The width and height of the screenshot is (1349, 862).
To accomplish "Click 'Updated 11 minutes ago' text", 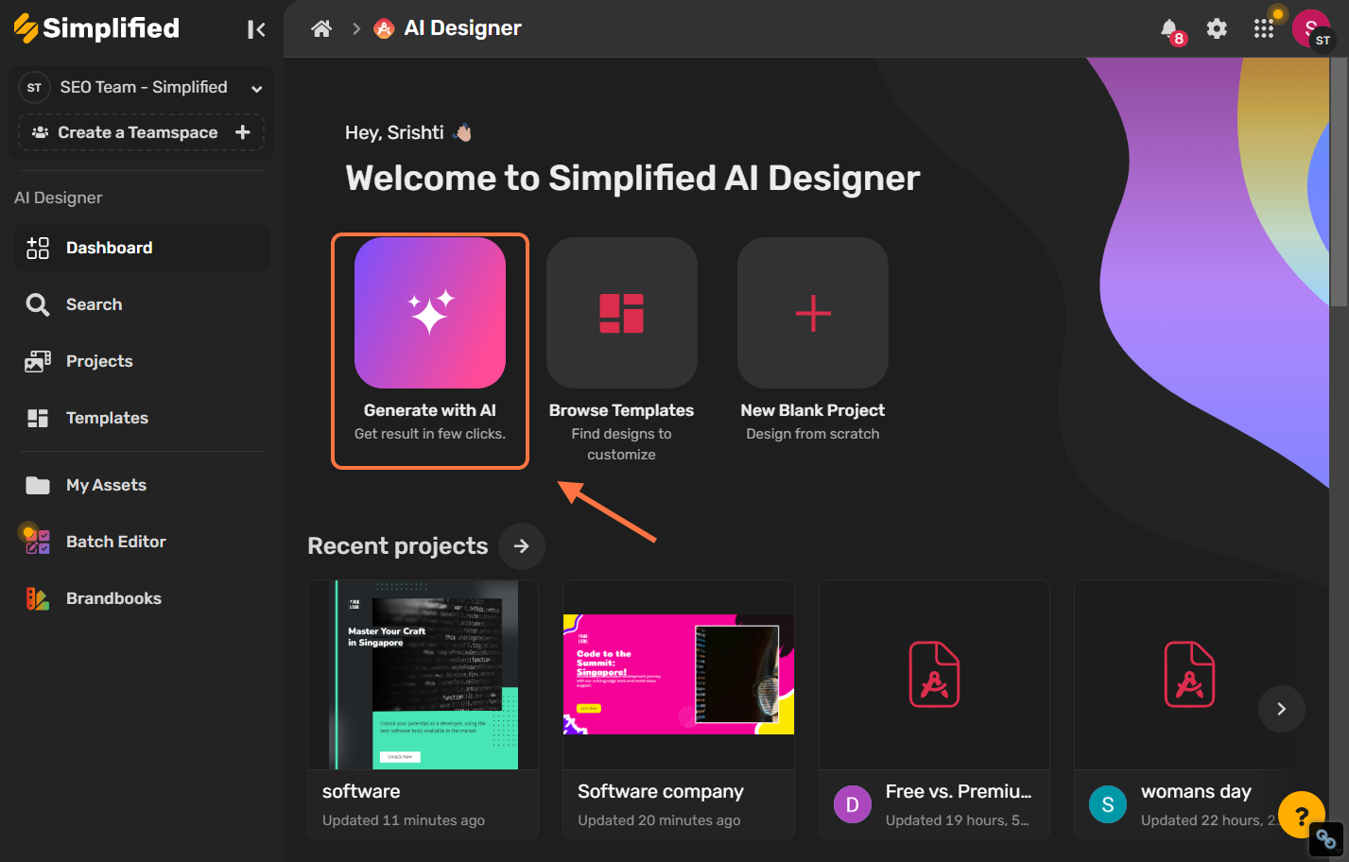I will [x=404, y=820].
